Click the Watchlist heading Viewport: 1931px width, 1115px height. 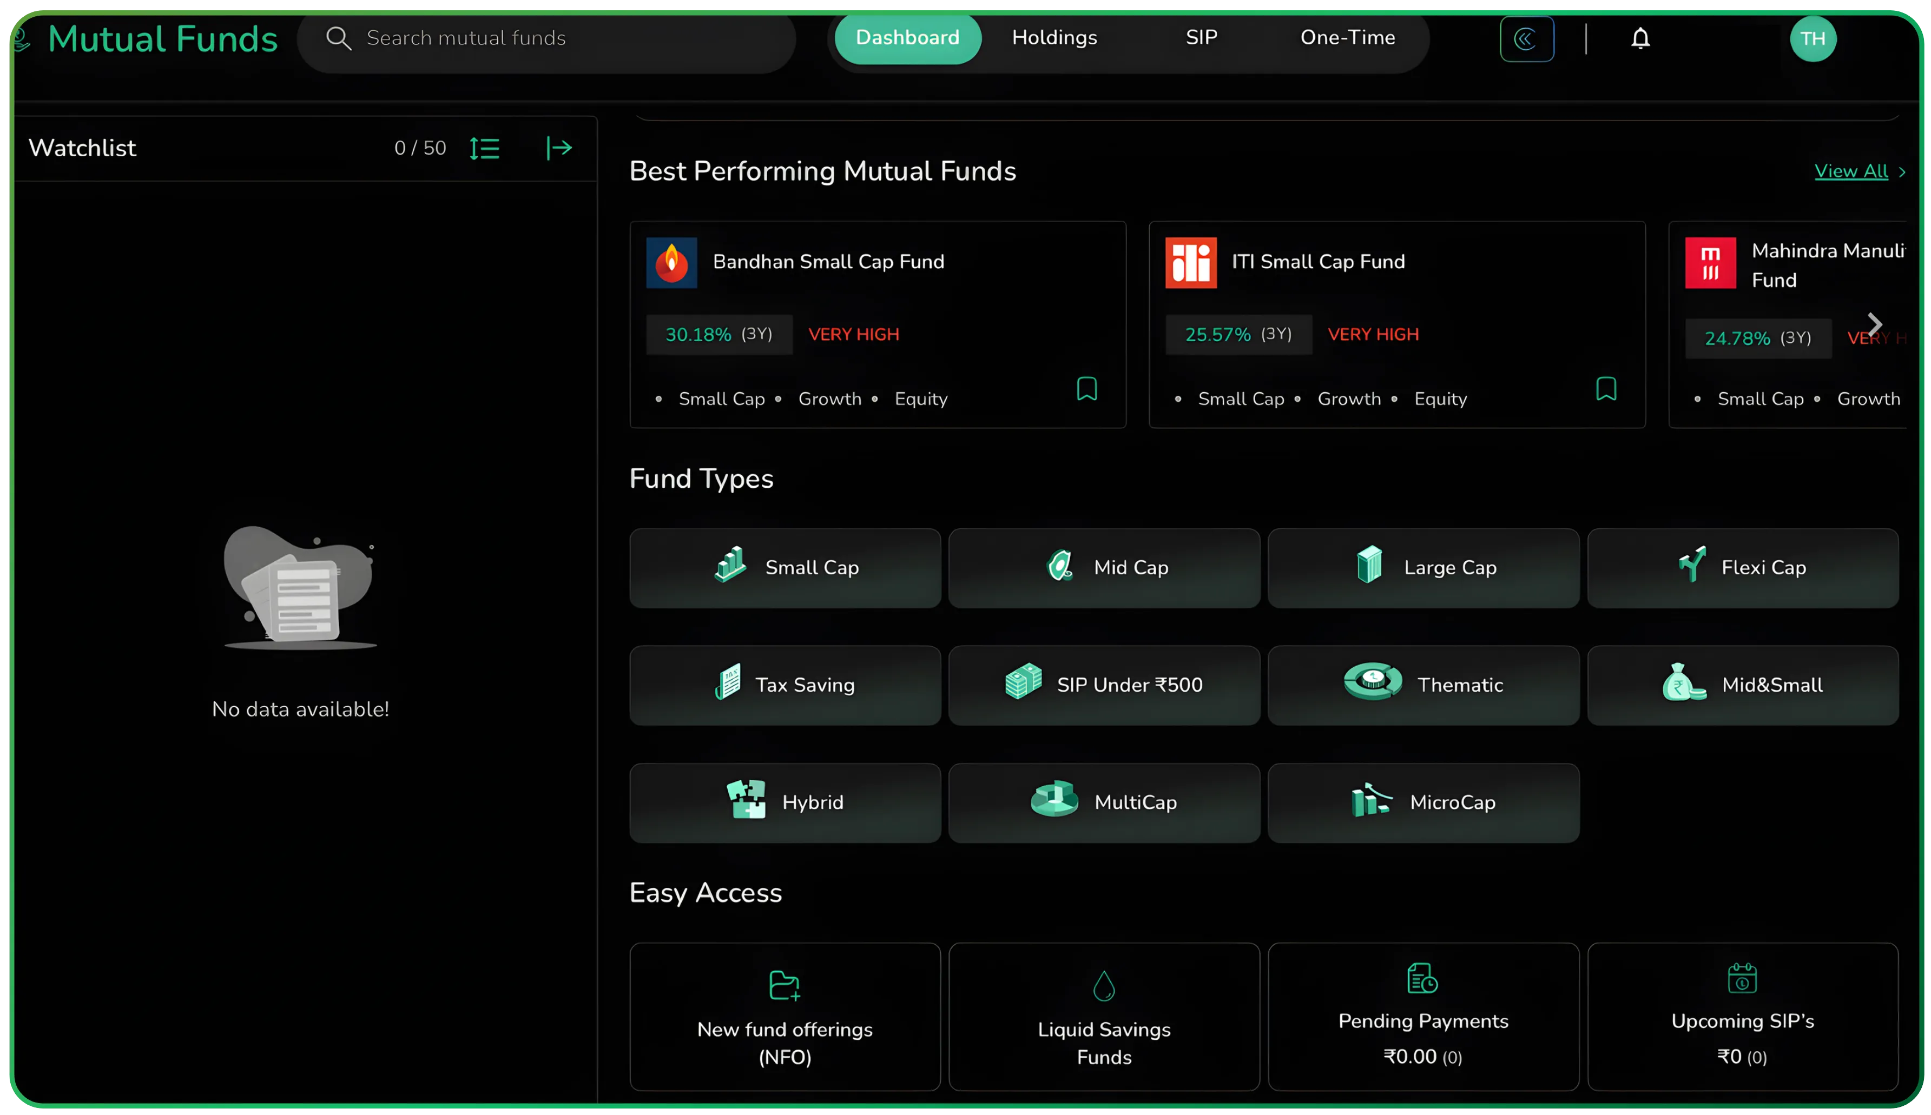click(x=82, y=148)
